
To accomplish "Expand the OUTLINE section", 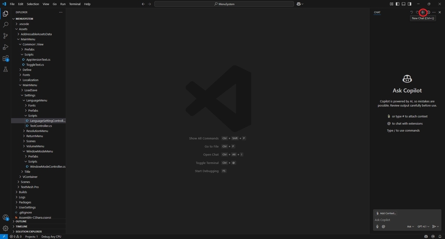I will point(39,221).
